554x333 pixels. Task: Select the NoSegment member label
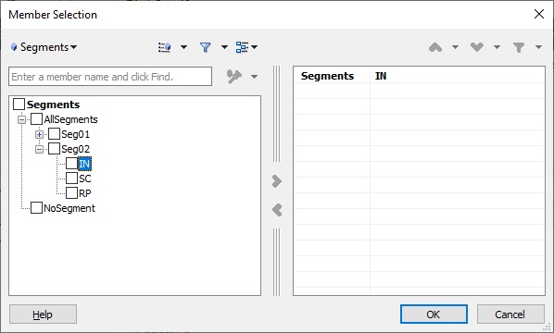(x=69, y=208)
